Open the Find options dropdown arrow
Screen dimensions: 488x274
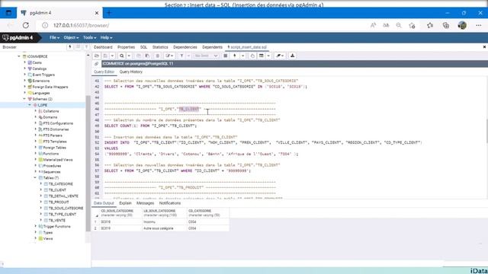point(129,56)
